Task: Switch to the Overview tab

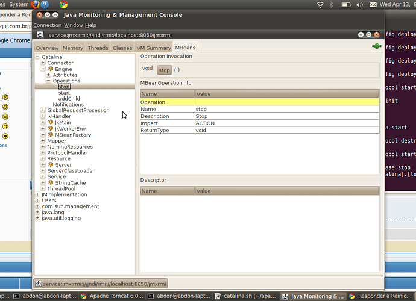Action: click(47, 48)
